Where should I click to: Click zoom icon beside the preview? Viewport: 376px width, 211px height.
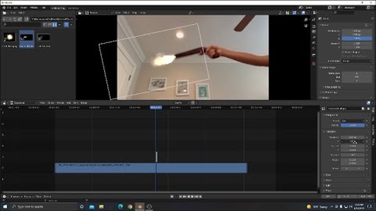coord(305,20)
